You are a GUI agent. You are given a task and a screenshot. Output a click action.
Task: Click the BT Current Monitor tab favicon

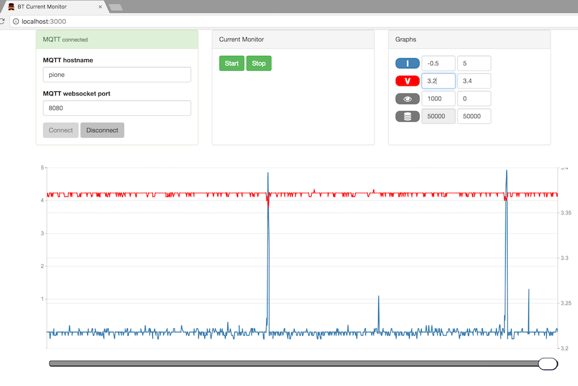(11, 7)
